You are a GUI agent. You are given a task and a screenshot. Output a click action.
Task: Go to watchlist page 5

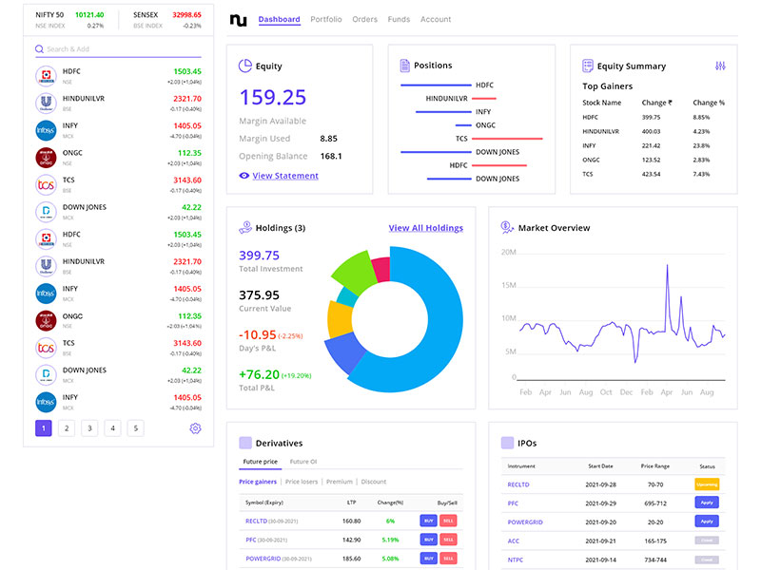pos(136,428)
